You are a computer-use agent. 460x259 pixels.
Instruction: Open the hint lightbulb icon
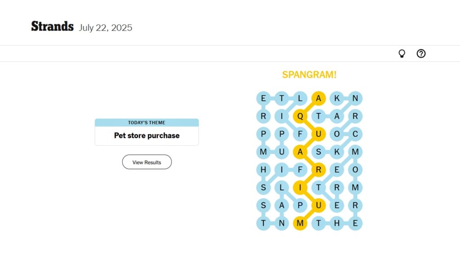point(402,54)
